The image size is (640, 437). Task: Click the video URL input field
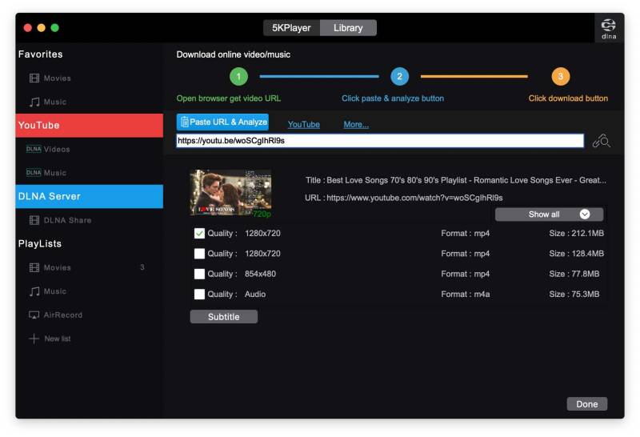click(380, 141)
